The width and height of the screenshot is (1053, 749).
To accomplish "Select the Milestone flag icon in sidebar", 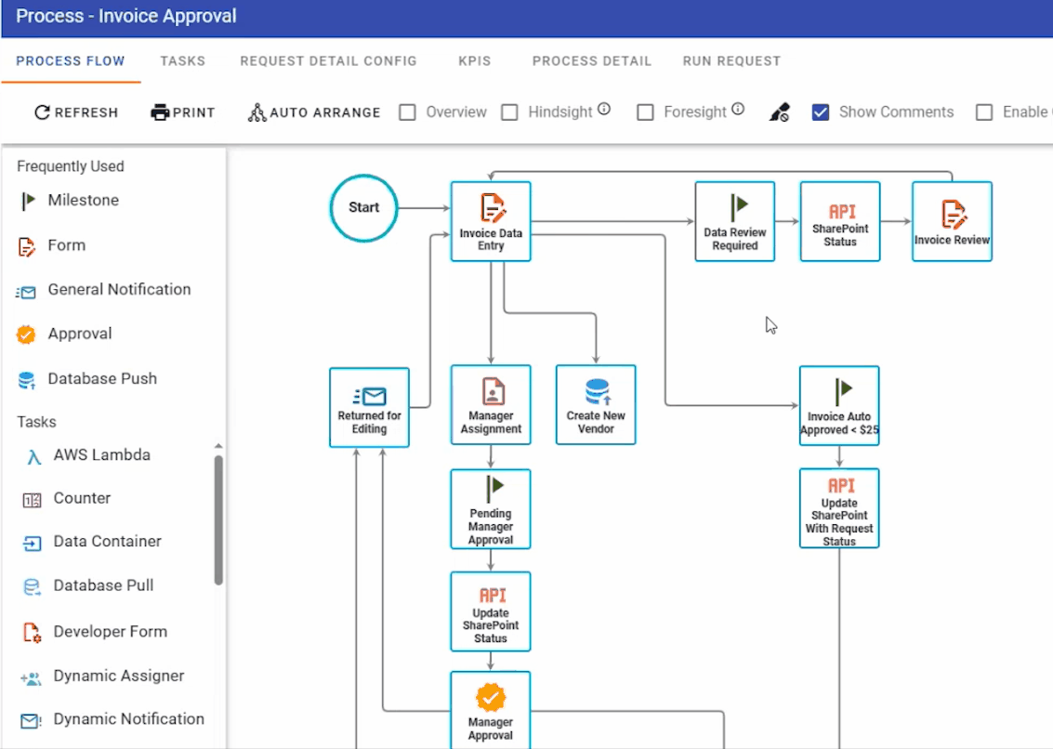I will pos(28,201).
